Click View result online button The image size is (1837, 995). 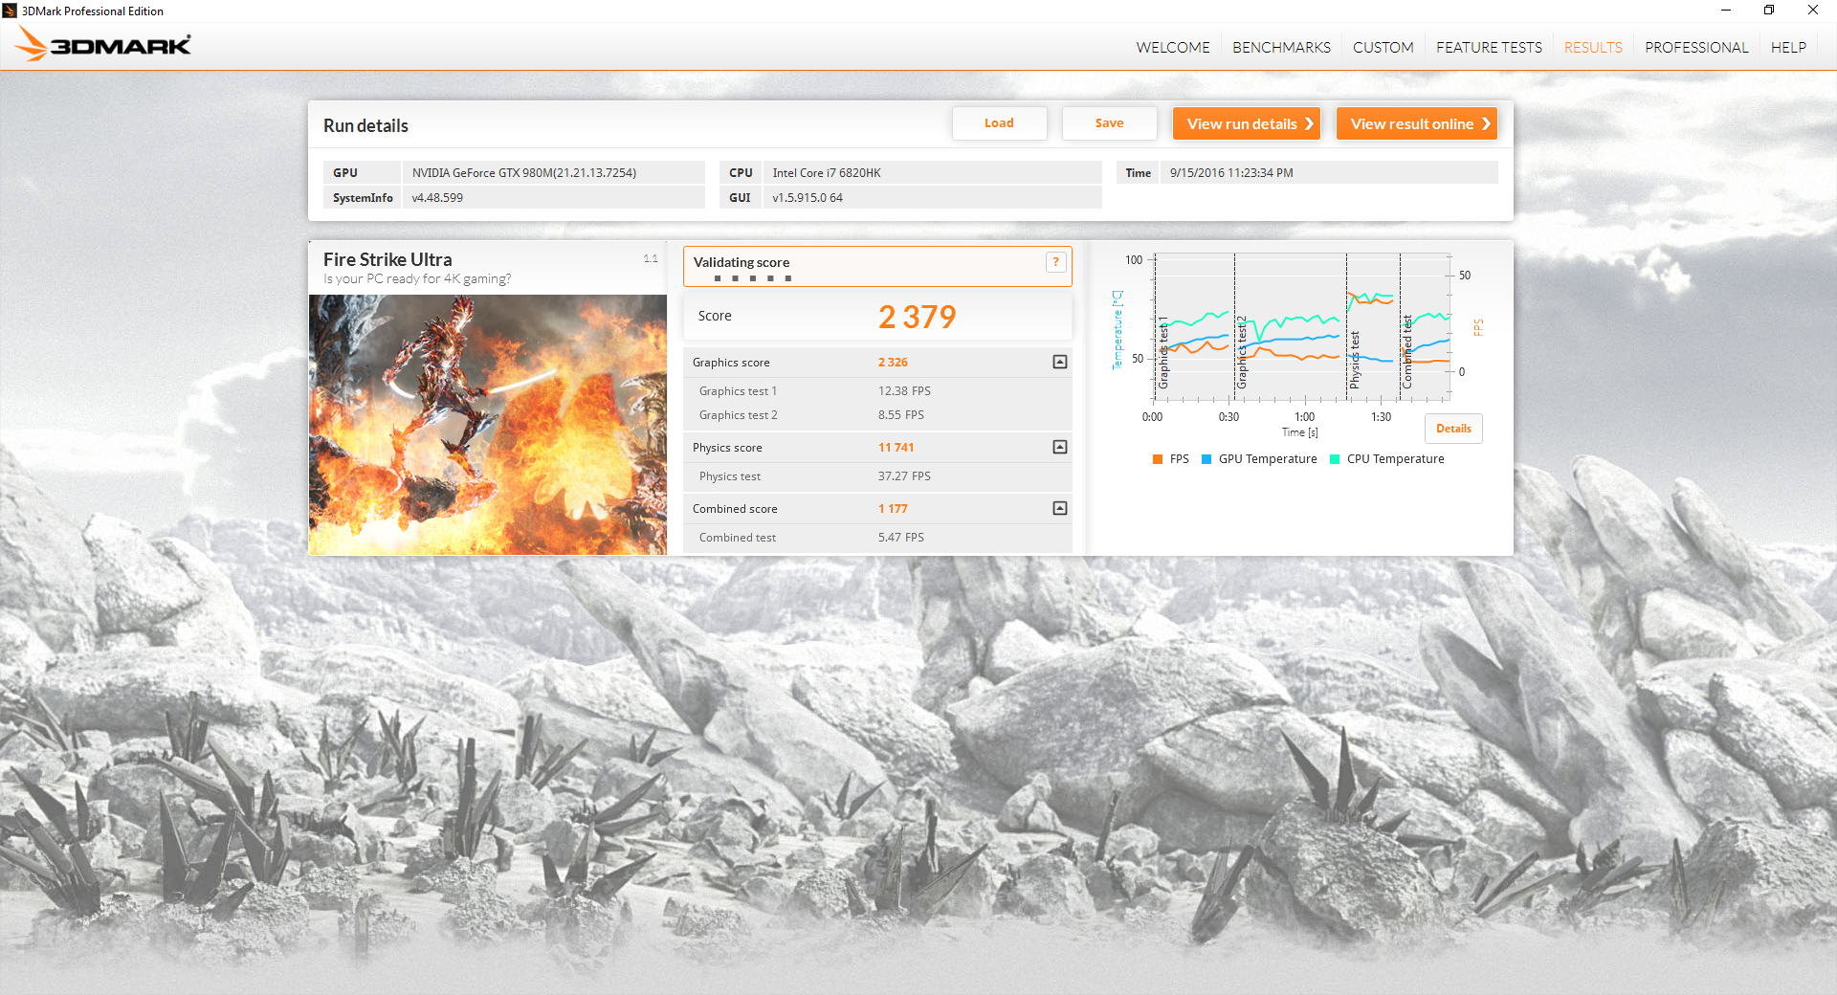1417,123
